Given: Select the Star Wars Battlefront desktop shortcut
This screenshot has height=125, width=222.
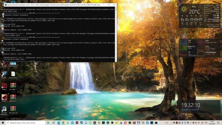Looking at the screenshot, I should 4,111.
